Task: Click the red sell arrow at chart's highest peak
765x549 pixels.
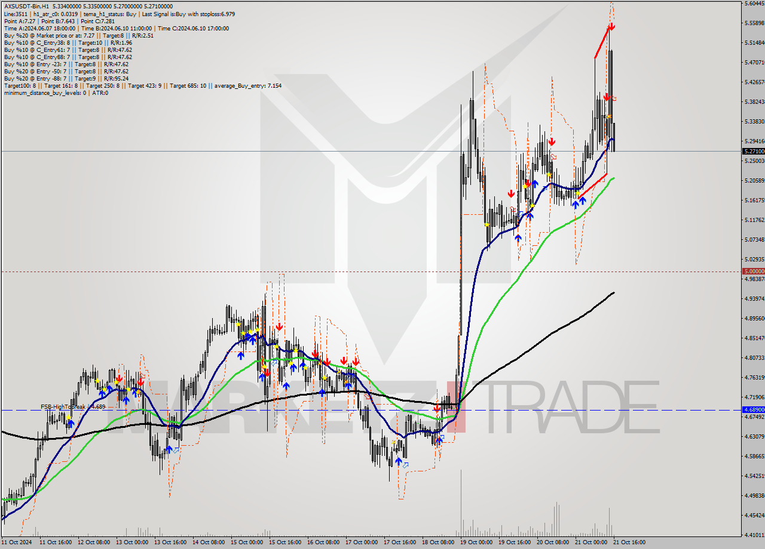Action: click(x=611, y=27)
